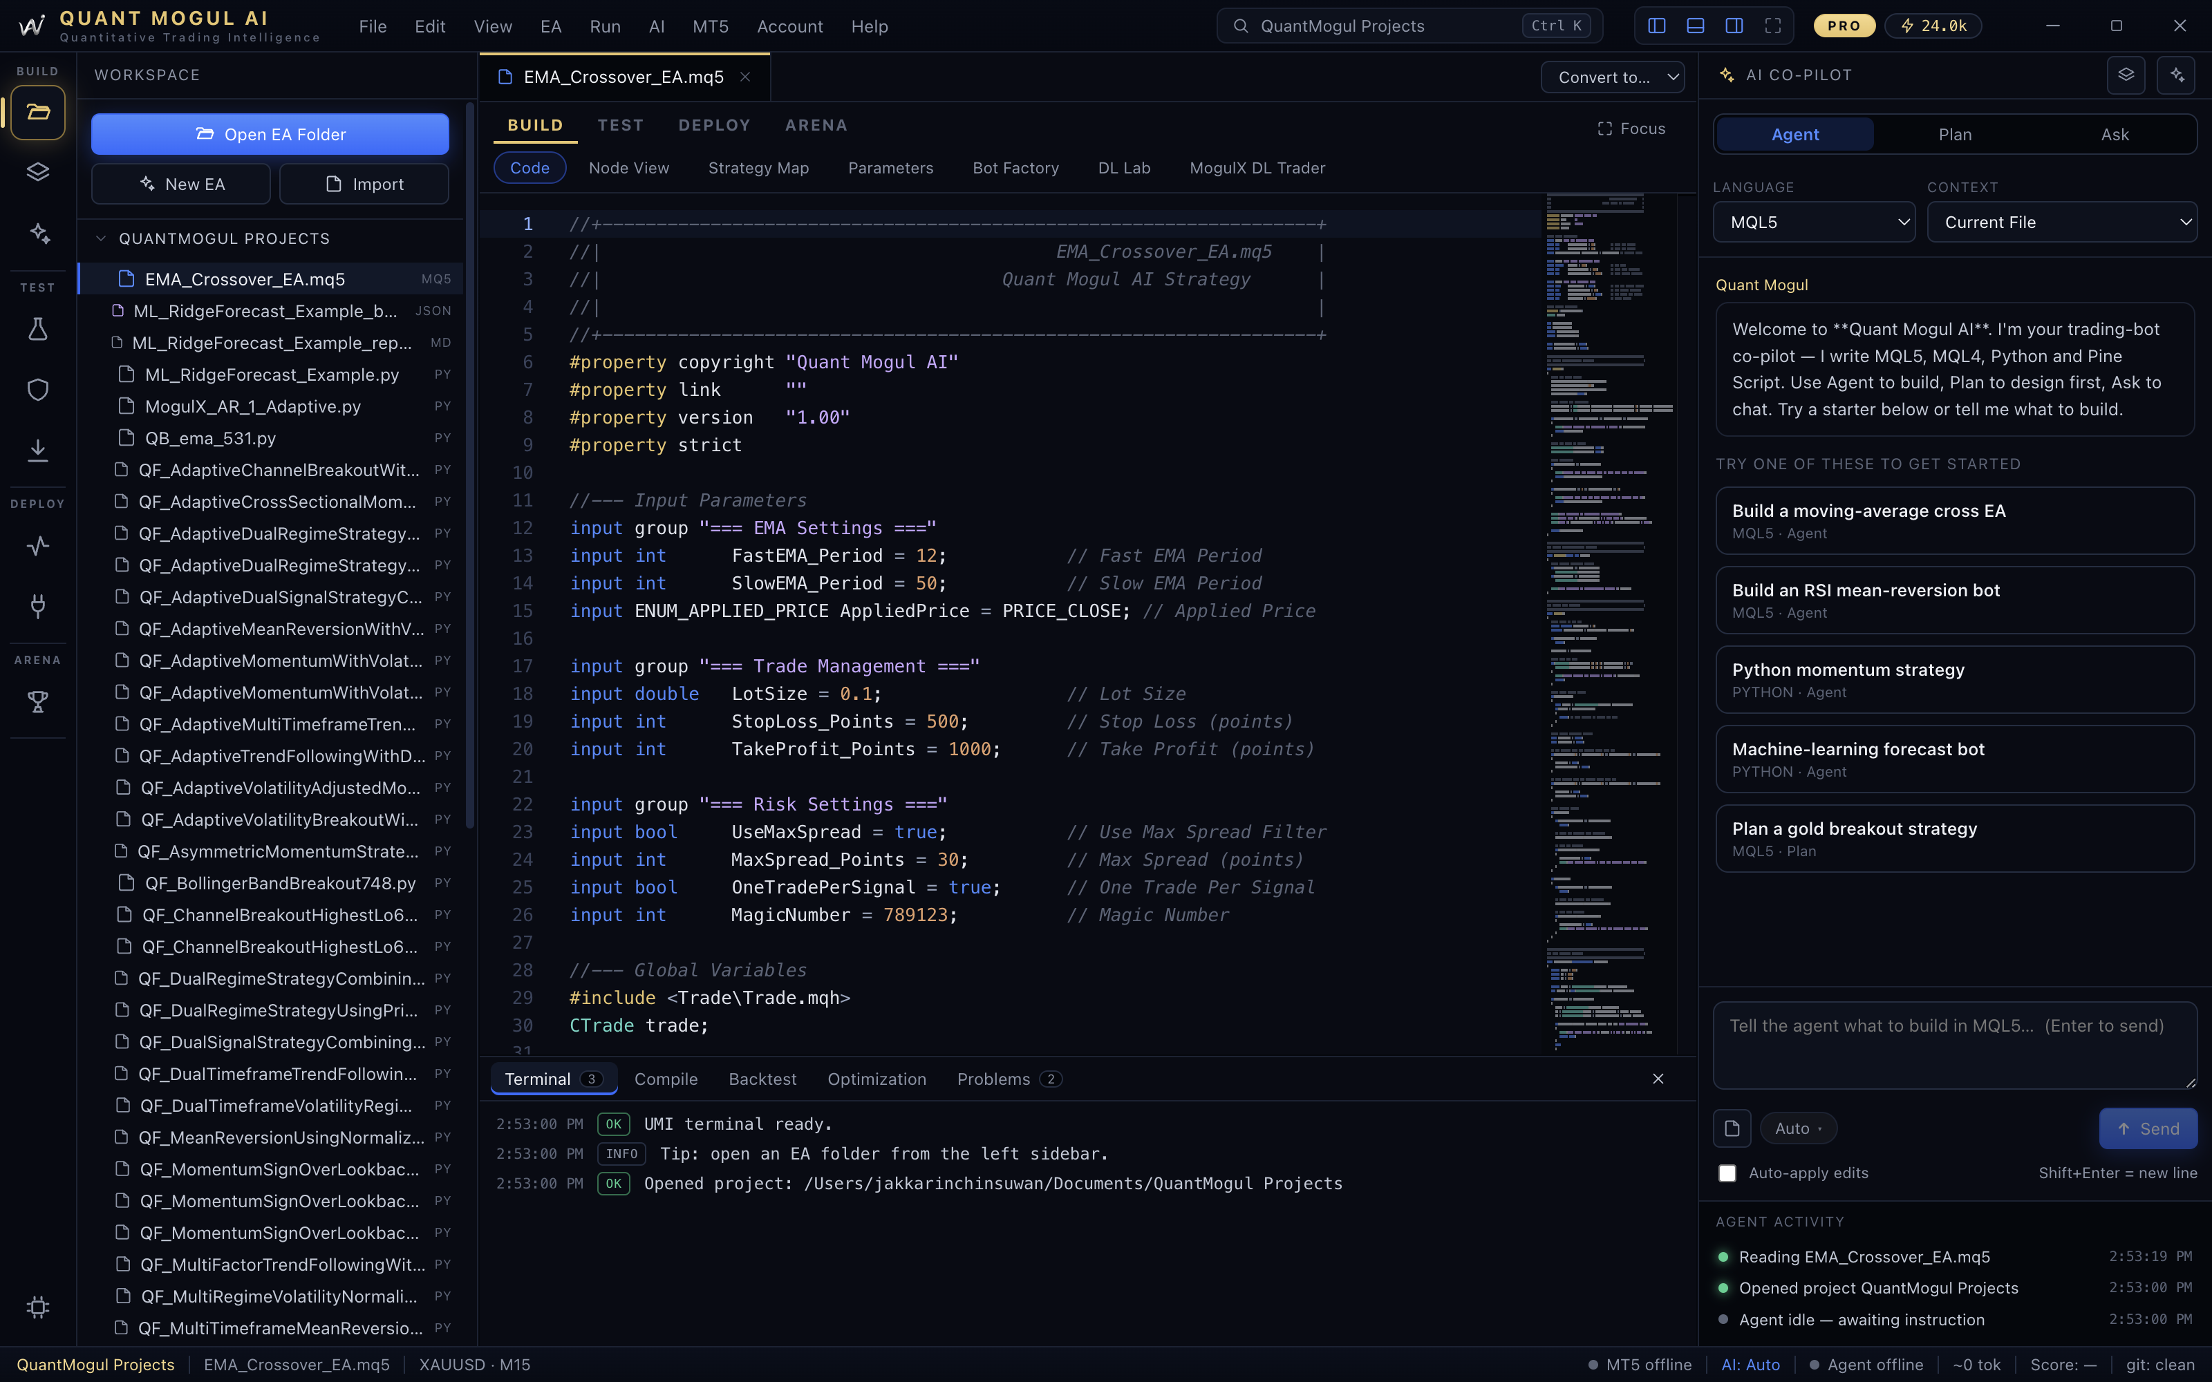Open the Parameters view

[890, 168]
